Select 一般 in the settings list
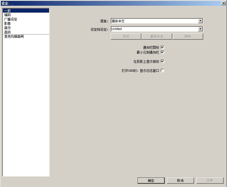 (x=26, y=11)
